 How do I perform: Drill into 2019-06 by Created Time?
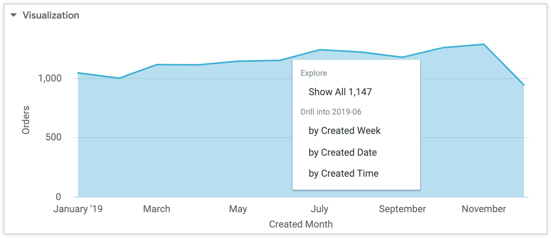coord(343,173)
